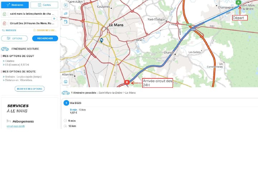Viewport: 258px width, 182px height.
Task: Swap start and end with Inverser
Action: tap(9, 30)
